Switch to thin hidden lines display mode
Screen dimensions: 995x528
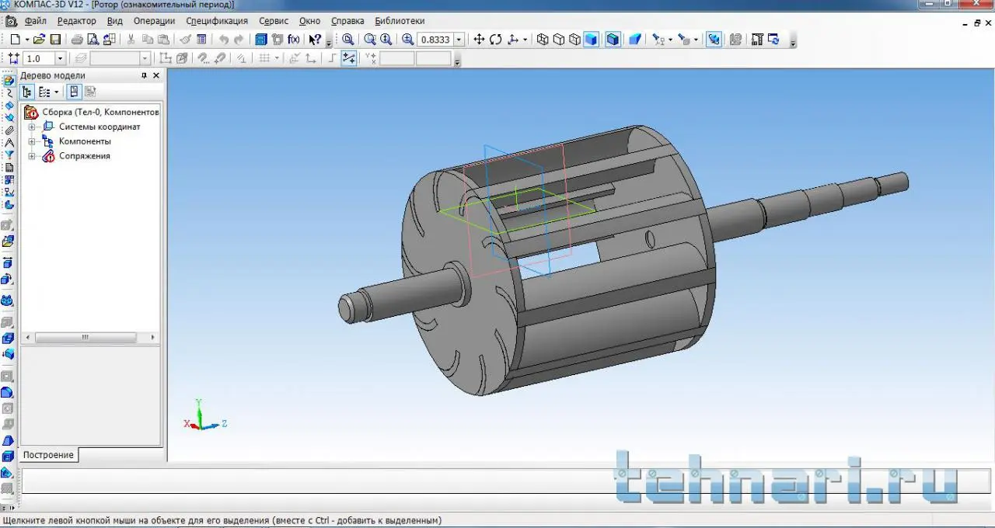click(x=574, y=39)
